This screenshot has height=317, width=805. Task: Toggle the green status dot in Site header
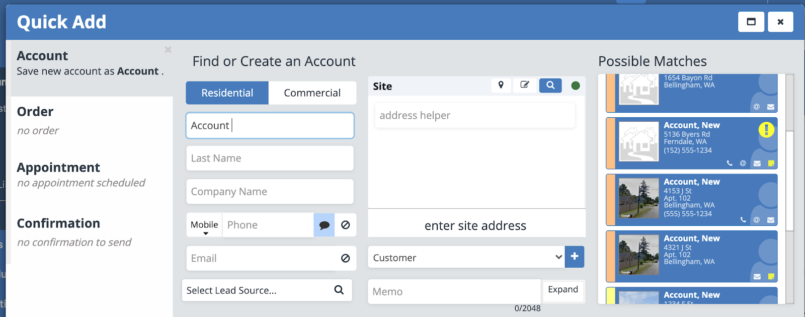(576, 86)
